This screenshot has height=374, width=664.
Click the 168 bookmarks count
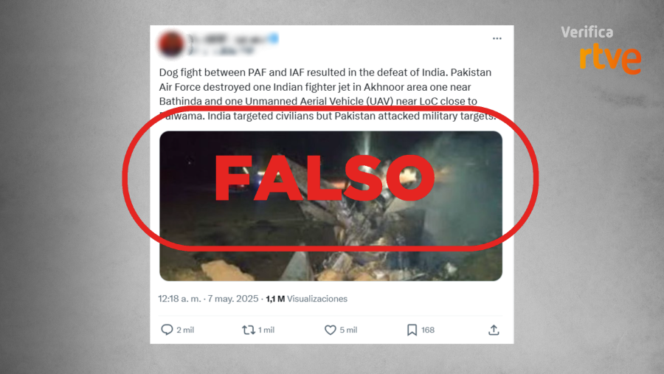428,330
